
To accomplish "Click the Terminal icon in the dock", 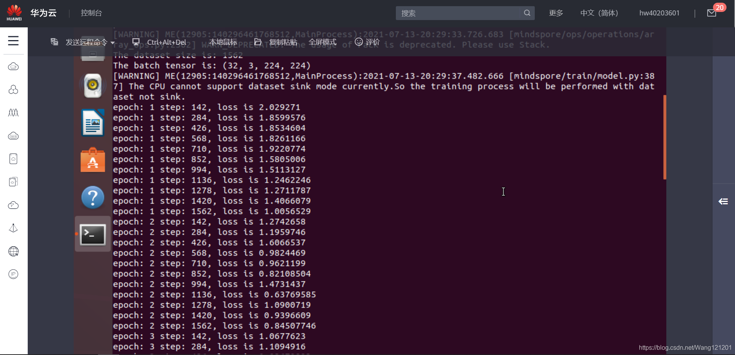I will [93, 234].
